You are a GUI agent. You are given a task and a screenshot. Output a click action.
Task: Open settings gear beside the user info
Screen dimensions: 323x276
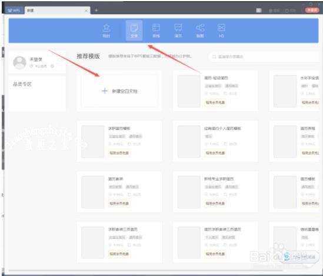point(52,66)
